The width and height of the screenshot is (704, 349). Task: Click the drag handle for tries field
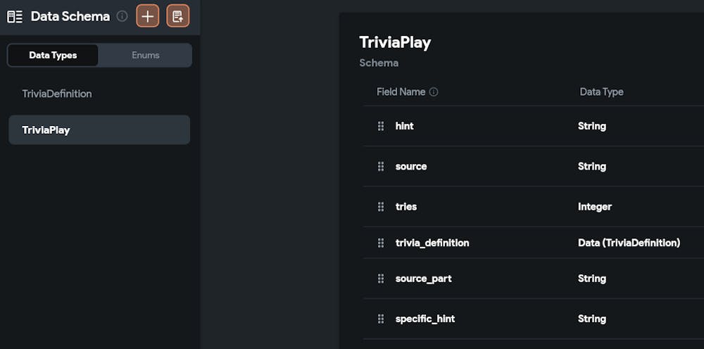(x=381, y=207)
